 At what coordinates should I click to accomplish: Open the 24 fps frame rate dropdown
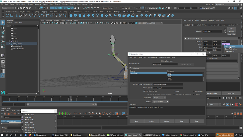coord(215,104)
